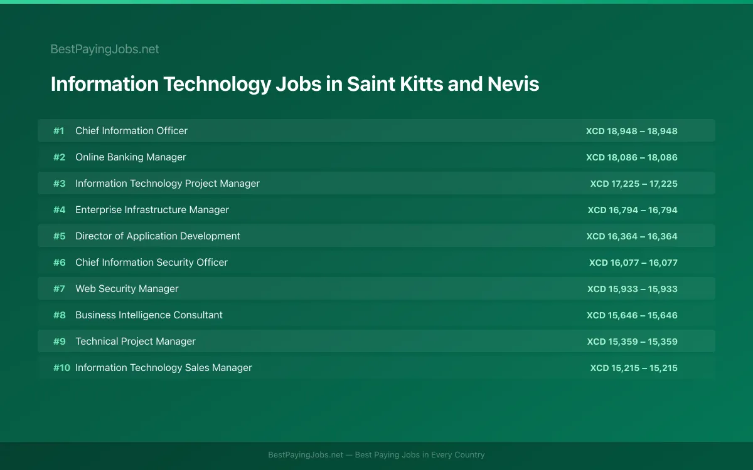Click salary XCD 15,215 – 15,215
The height and width of the screenshot is (470, 753).
[634, 368]
